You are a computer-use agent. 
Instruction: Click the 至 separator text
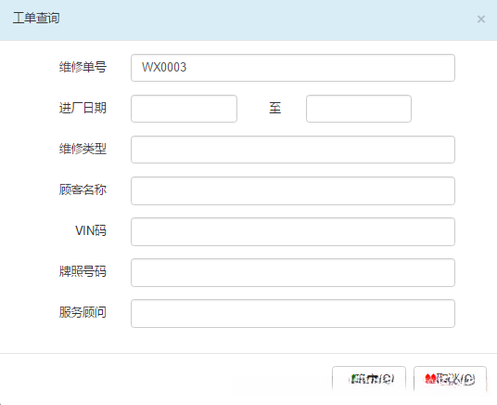click(274, 108)
